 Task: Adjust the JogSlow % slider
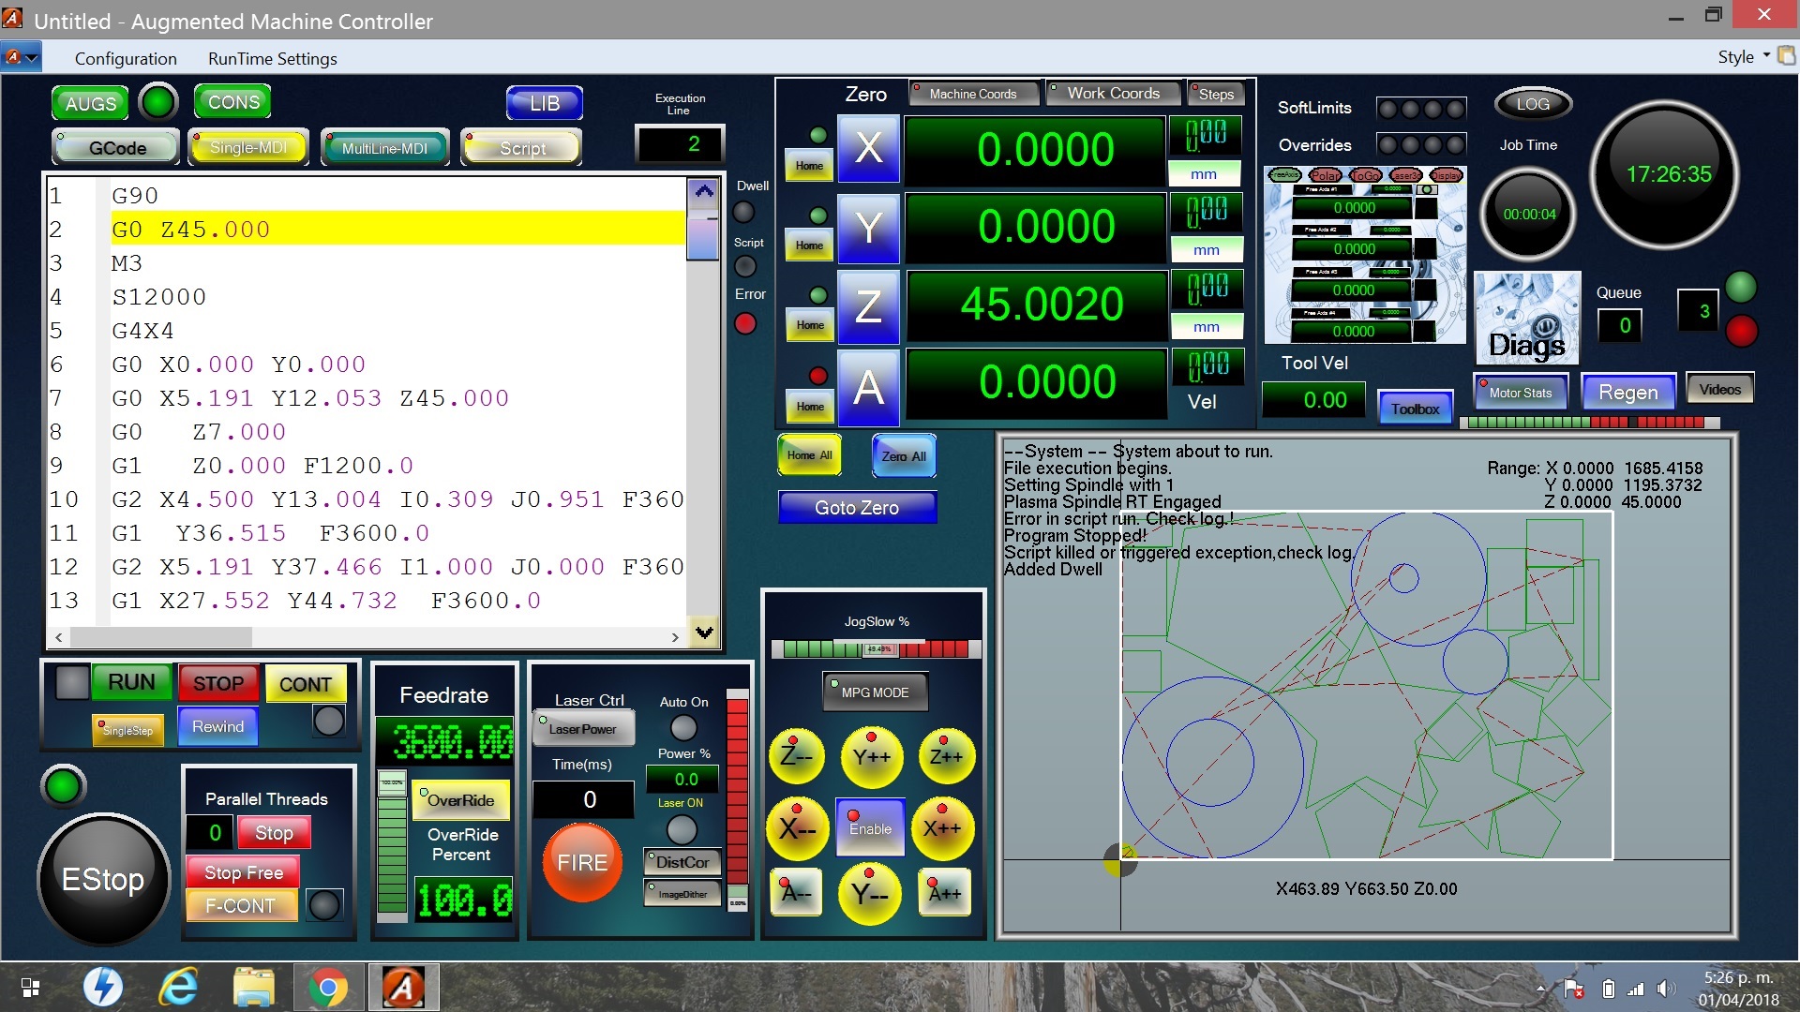pyautogui.click(x=878, y=648)
